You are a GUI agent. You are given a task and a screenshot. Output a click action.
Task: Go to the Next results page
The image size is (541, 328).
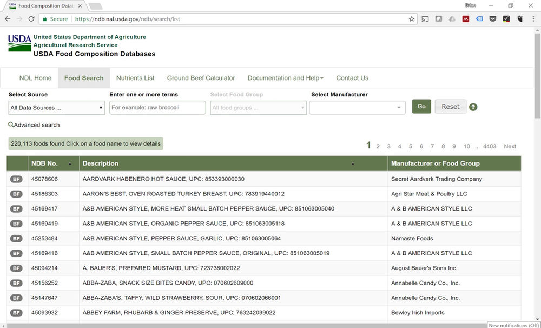point(510,146)
